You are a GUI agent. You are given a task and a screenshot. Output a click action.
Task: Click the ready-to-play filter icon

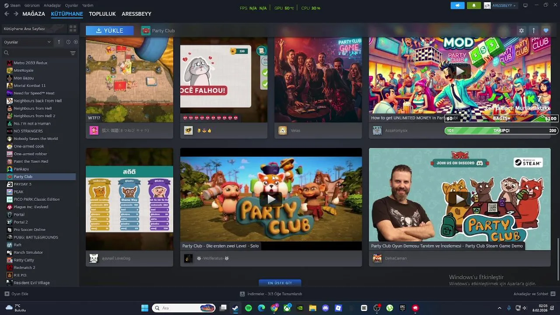click(76, 42)
